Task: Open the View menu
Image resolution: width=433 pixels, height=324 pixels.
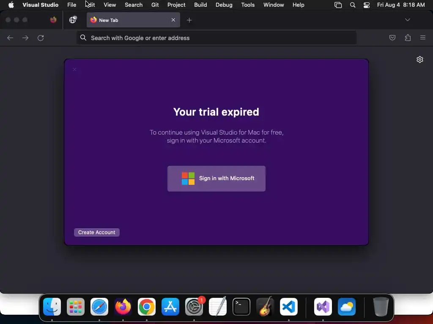Action: click(x=110, y=5)
